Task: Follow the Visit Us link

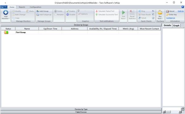Action: pyautogui.click(x=181, y=11)
